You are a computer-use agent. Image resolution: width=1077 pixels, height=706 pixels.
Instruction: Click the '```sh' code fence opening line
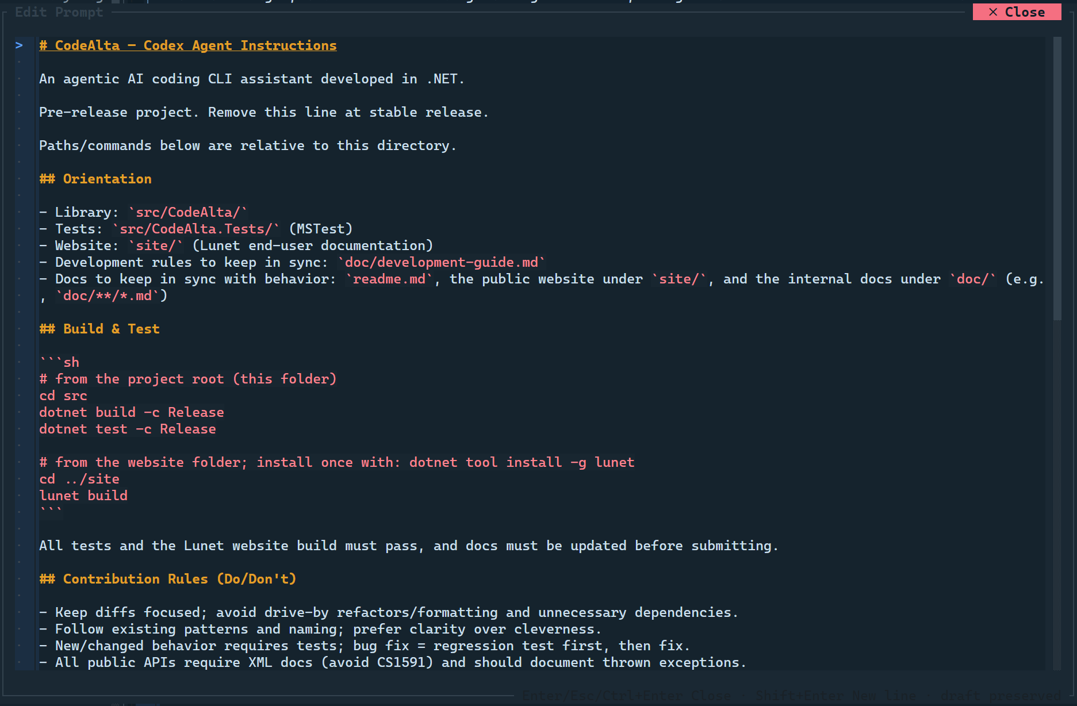click(x=59, y=362)
